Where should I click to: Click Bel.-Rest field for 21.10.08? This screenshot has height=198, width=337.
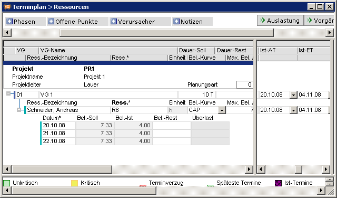point(172,133)
